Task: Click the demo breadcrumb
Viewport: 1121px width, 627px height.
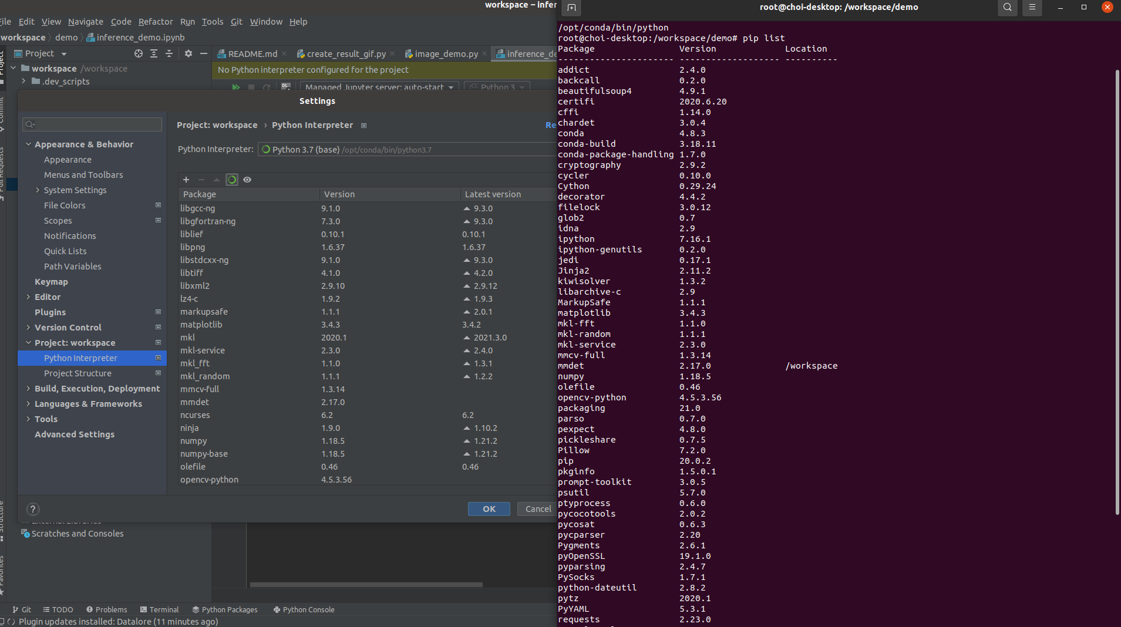Action: [66, 38]
